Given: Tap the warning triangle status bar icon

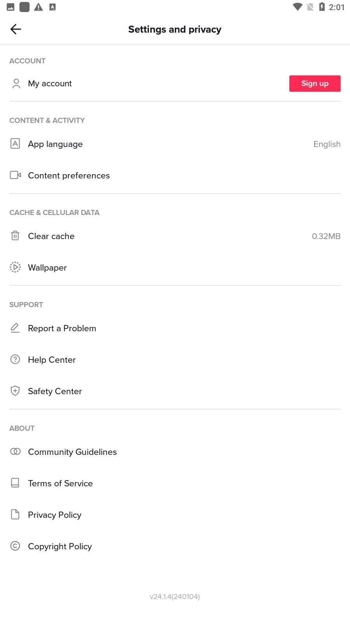Looking at the screenshot, I should coord(38,7).
